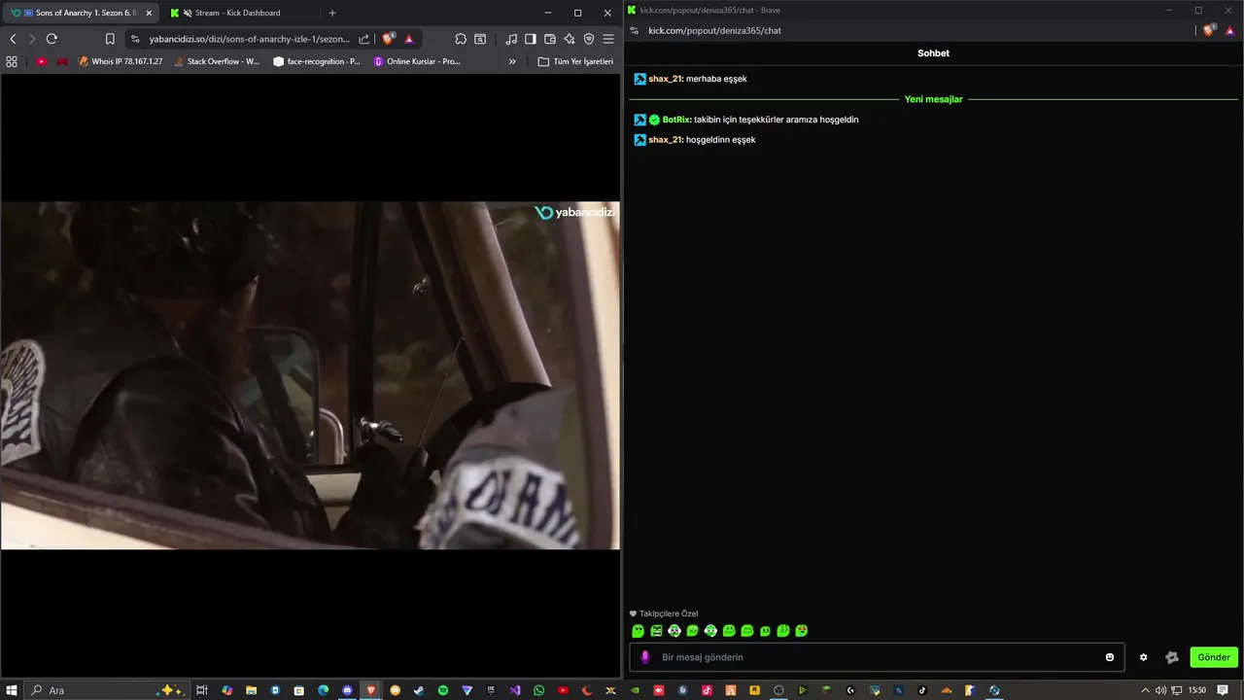Click shax_21 username in hoşgeldinn message

point(666,140)
